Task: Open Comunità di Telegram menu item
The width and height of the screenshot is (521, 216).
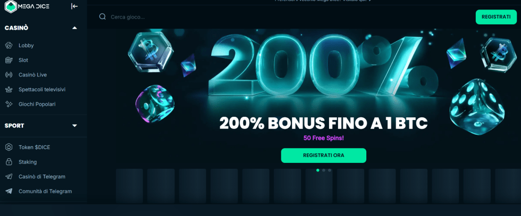Action: [x=45, y=191]
